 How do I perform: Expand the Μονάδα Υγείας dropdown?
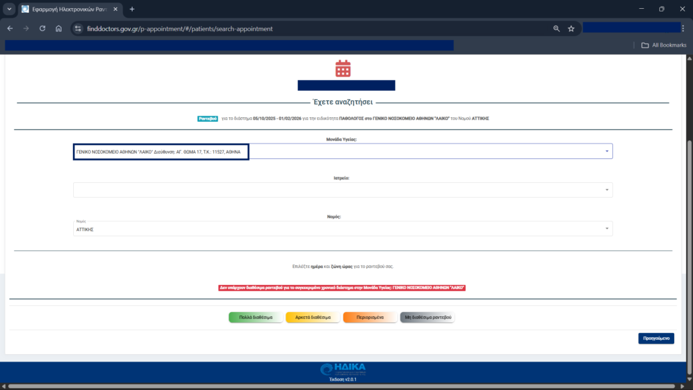point(606,151)
